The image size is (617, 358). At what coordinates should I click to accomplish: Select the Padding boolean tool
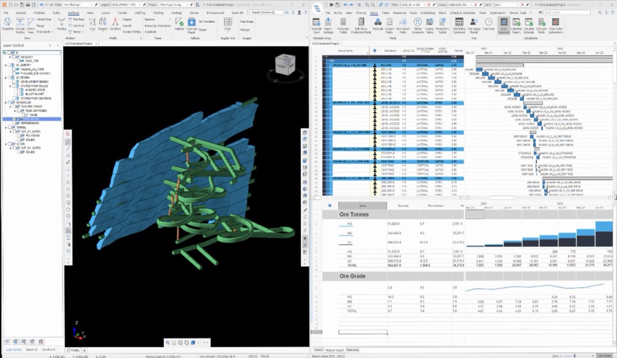point(61,24)
